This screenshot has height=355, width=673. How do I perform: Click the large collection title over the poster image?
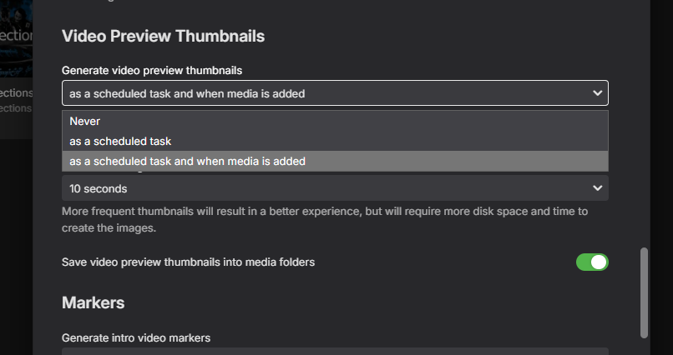click(16, 36)
